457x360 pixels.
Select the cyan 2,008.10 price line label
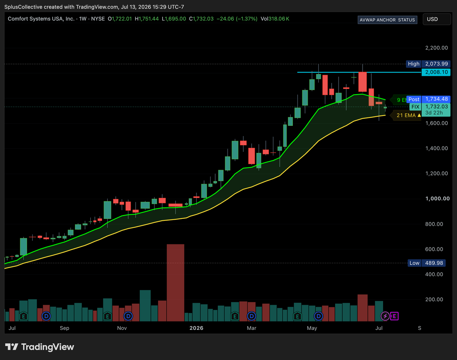[x=436, y=72]
